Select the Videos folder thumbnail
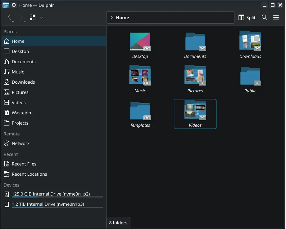Image resolution: width=286 pixels, height=229 pixels. tap(195, 110)
